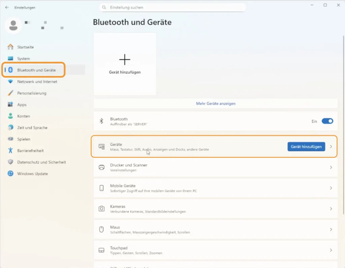
Task: Click the Netzwerk und Internet Wi-Fi icon
Action: (x=10, y=82)
